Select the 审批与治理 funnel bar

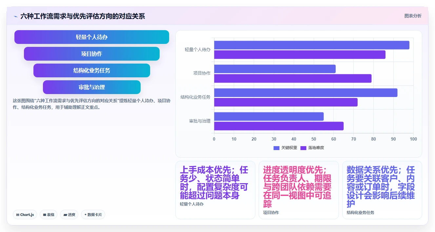92,87
